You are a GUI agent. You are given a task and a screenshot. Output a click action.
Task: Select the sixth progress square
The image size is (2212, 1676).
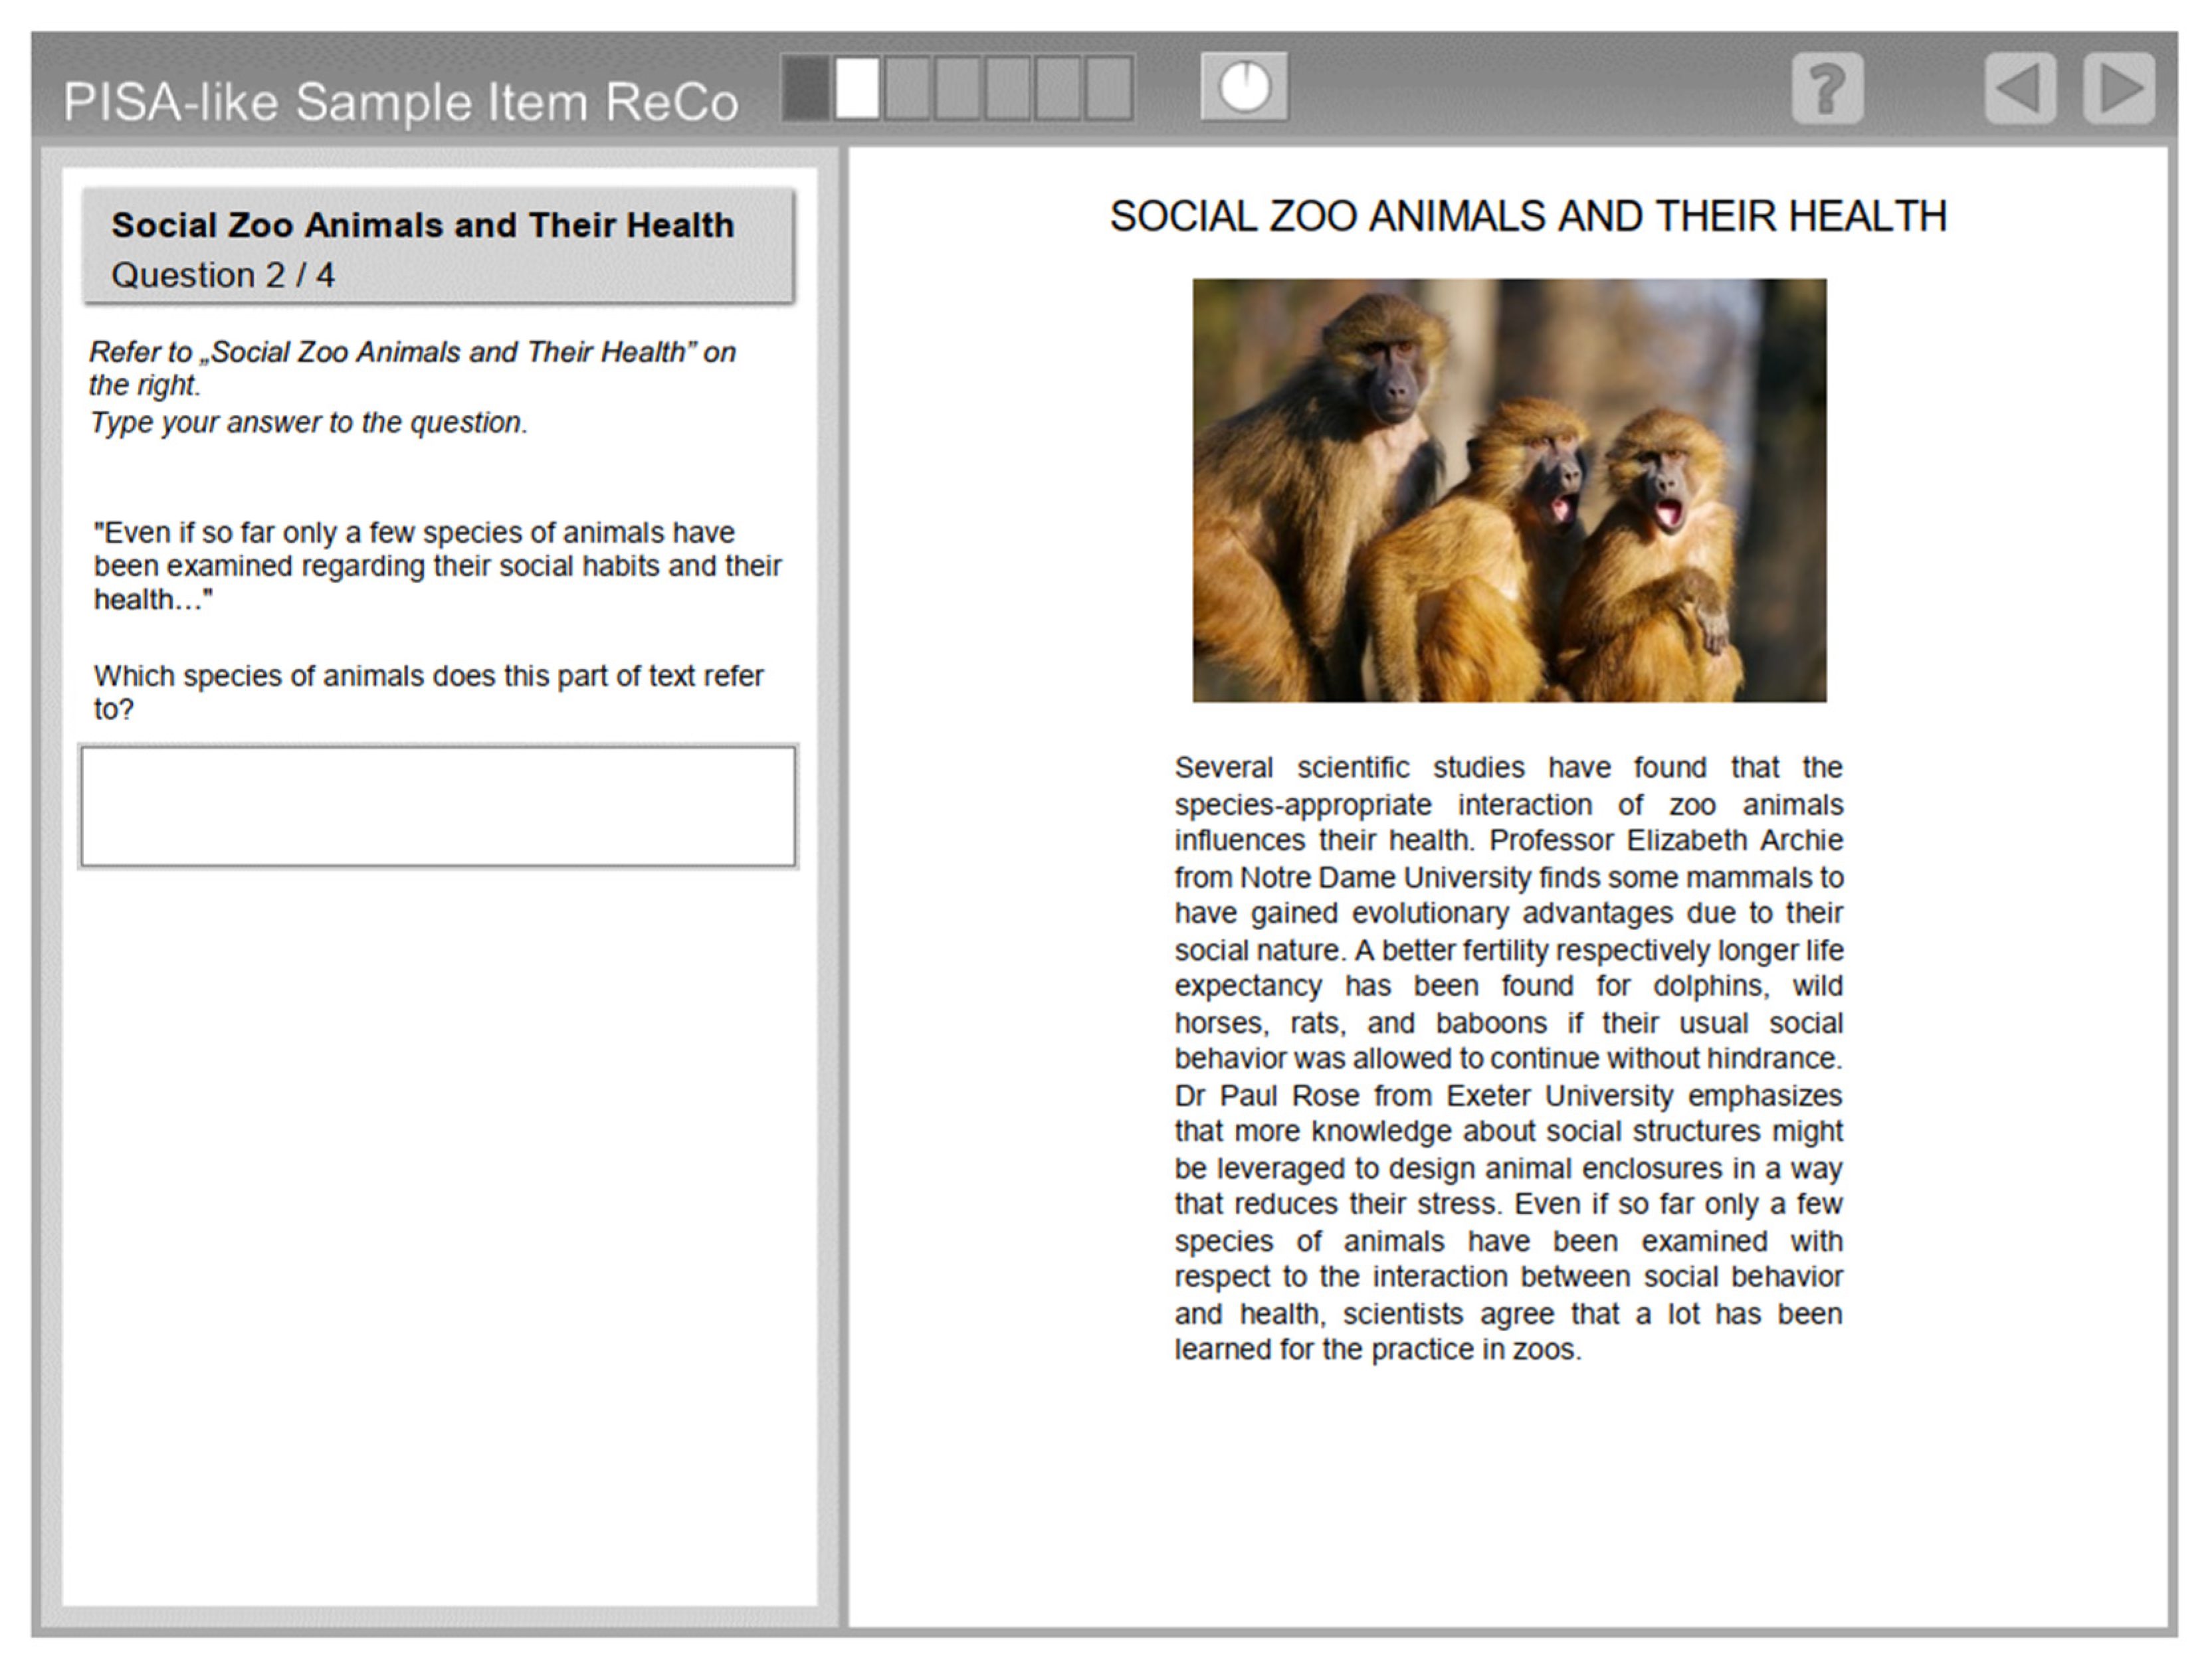1057,88
